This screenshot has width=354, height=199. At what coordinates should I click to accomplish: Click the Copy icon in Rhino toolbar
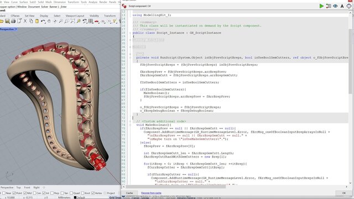pos(31,21)
